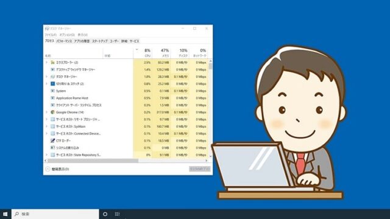The height and width of the screenshot is (219, 390).
Task: Toggle 簡易表示 fewer details view
Action: click(57, 169)
